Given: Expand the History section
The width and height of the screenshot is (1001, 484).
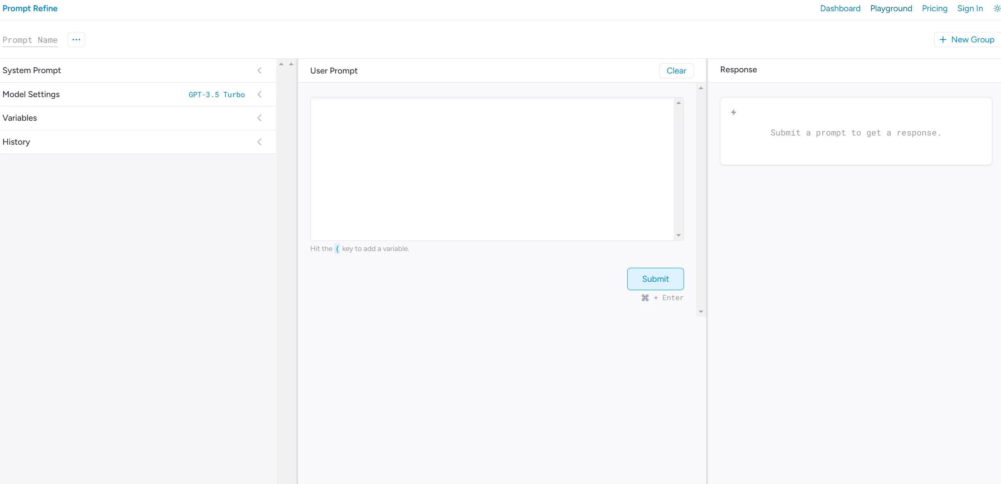Looking at the screenshot, I should click(x=259, y=142).
